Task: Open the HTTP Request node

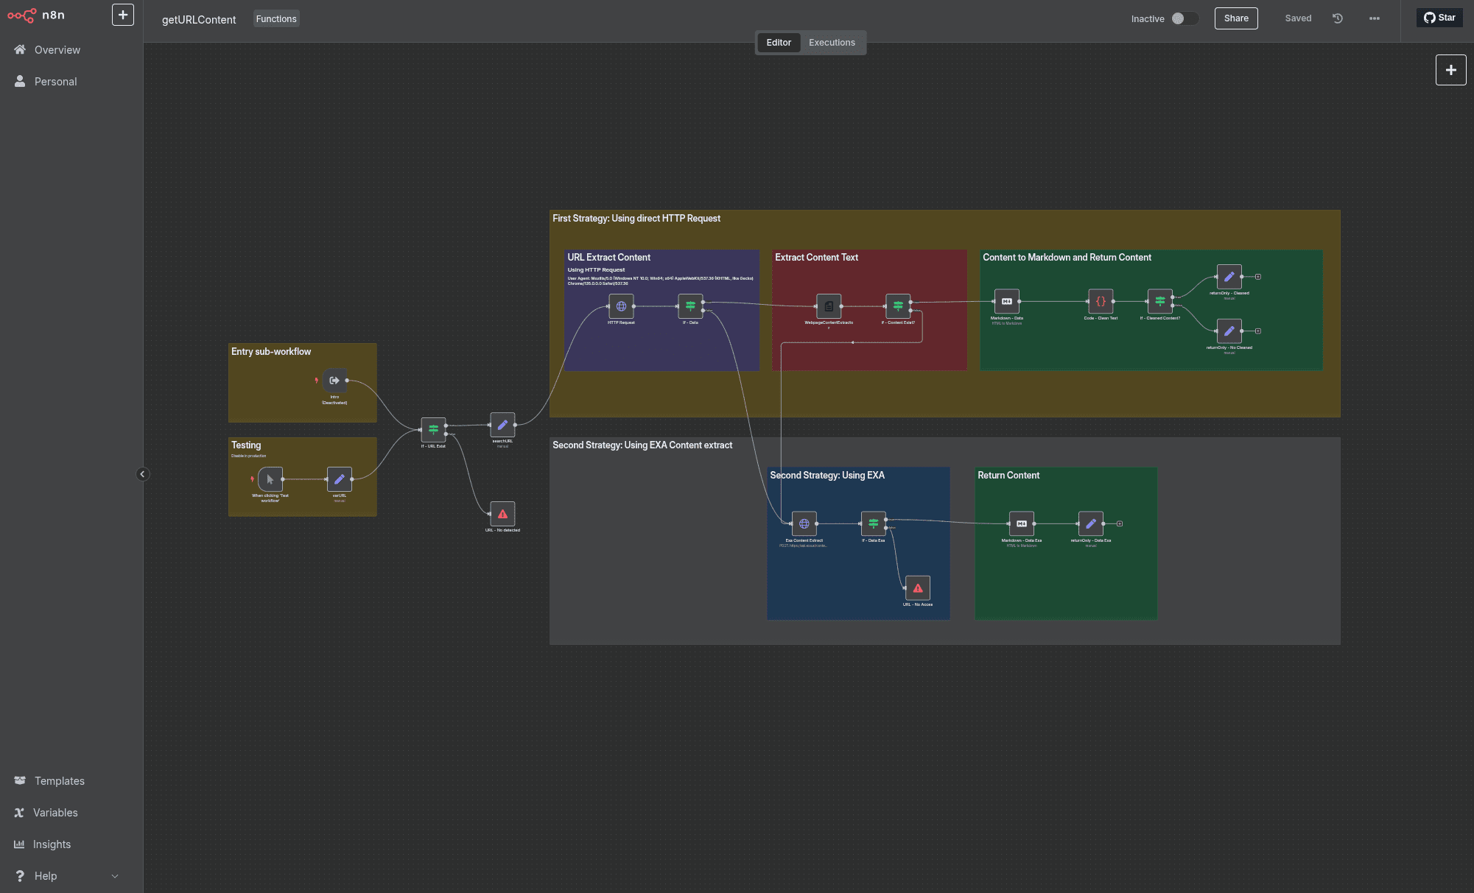Action: click(x=621, y=306)
